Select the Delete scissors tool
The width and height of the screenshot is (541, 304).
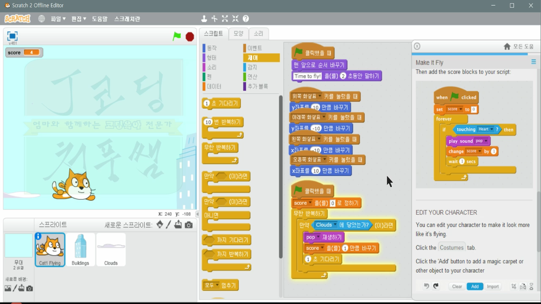pyautogui.click(x=214, y=19)
